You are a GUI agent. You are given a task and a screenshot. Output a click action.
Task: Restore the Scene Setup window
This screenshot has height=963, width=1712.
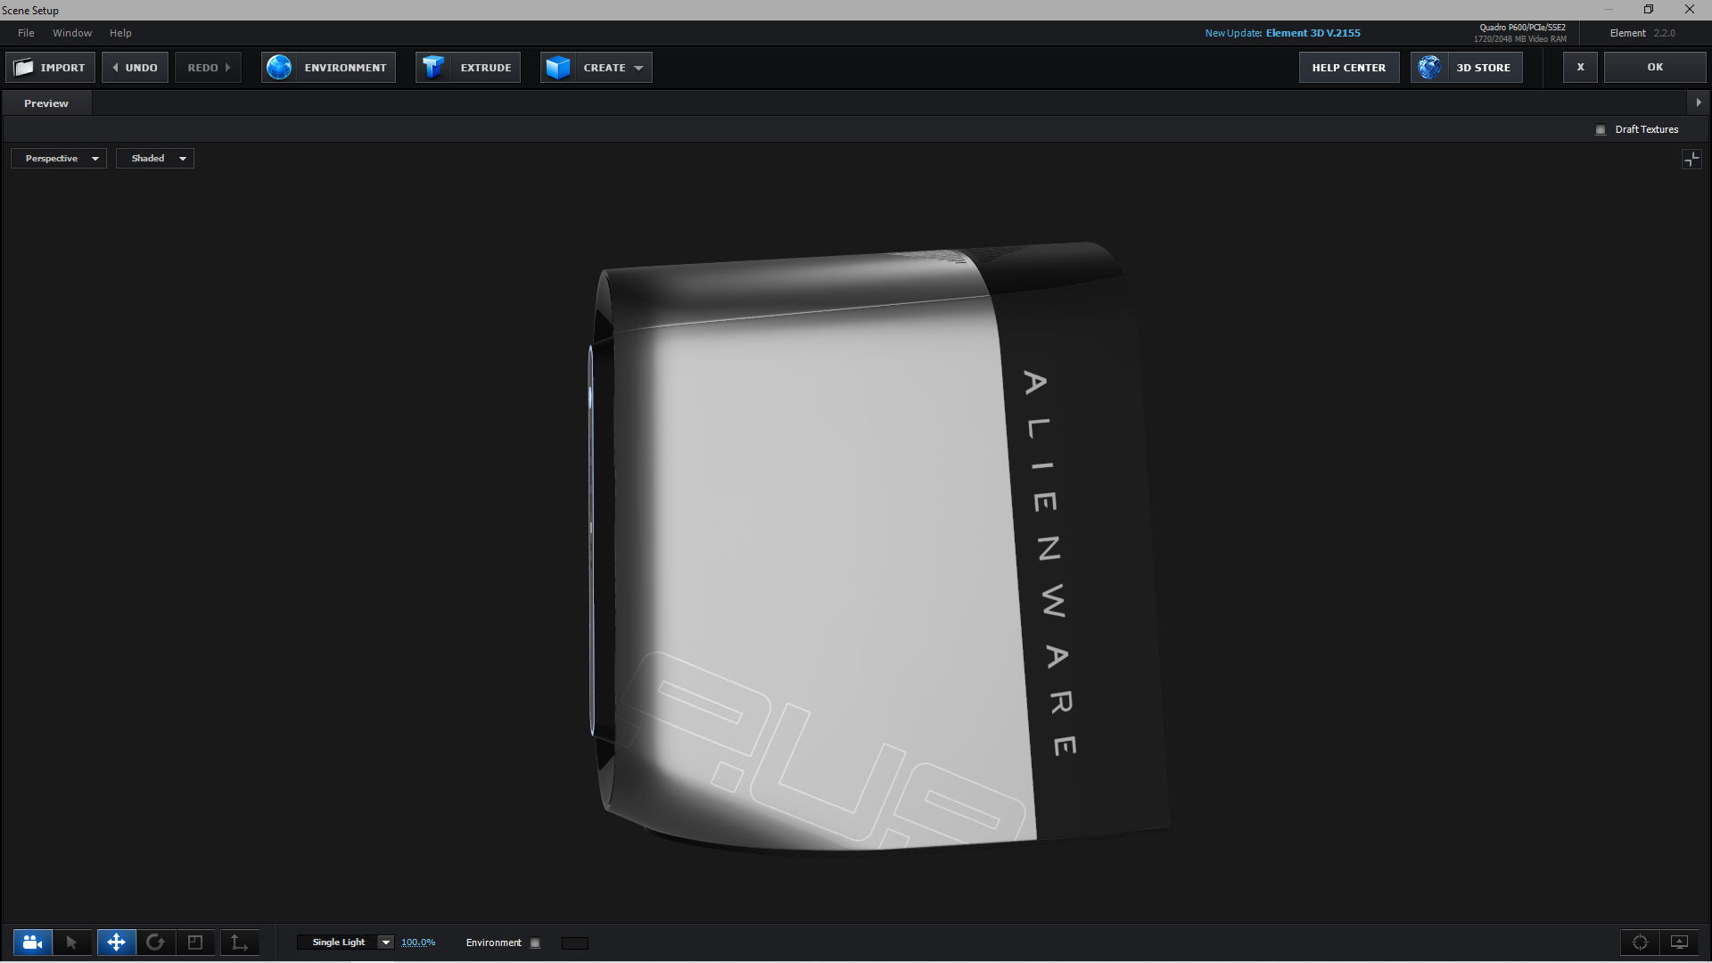point(1649,9)
